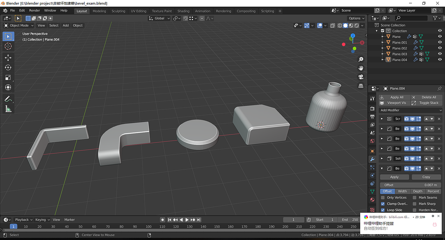
Task: Uncheck the Collection checkbox in outliner
Action: (x=383, y=31)
